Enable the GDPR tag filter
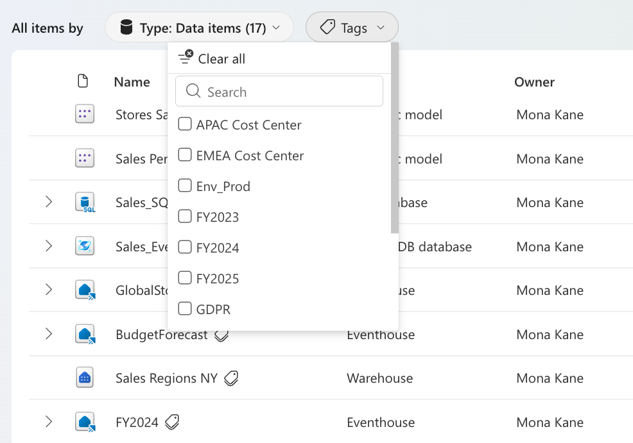Image resolution: width=633 pixels, height=443 pixels. [x=185, y=309]
